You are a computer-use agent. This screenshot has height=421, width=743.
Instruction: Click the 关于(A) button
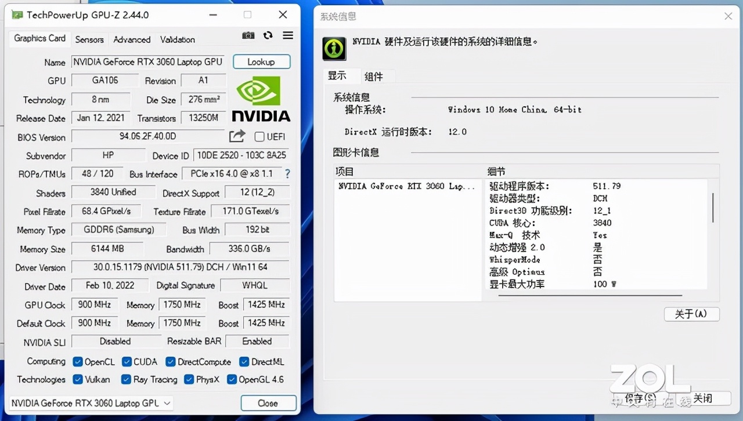tap(691, 314)
